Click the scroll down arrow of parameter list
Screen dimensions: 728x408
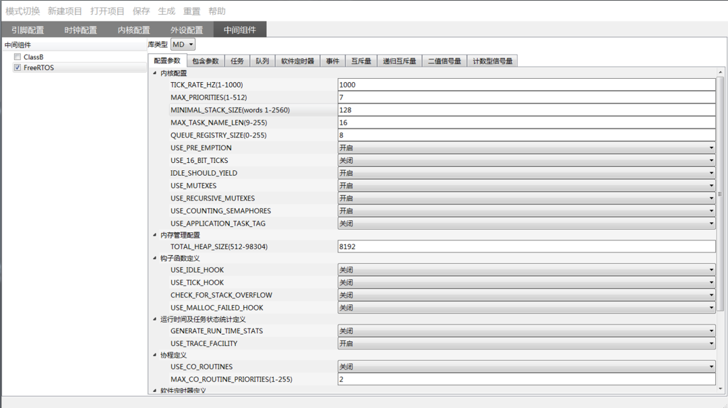coord(720,389)
